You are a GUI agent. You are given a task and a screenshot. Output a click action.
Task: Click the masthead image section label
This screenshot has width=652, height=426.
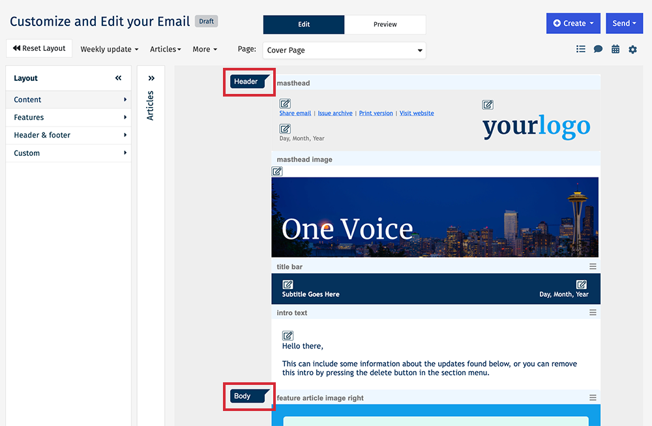[x=304, y=159]
